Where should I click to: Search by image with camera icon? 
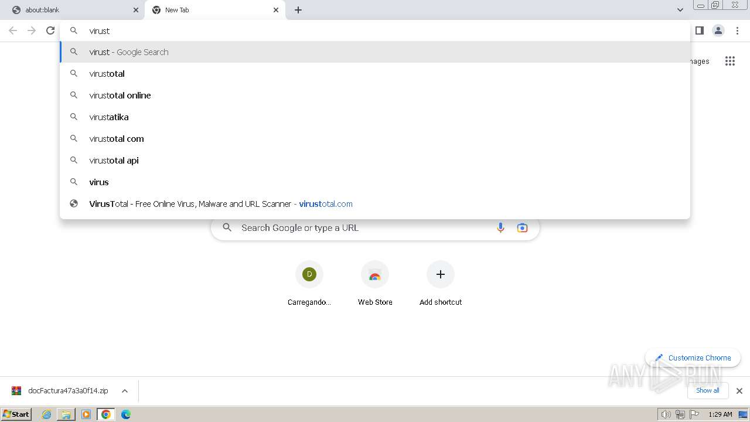(x=522, y=227)
